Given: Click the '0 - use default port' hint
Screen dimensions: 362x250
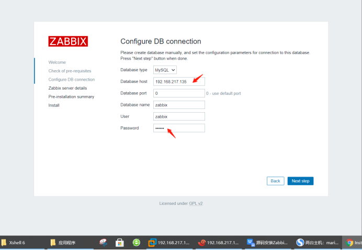Looking at the screenshot, I should [223, 93].
